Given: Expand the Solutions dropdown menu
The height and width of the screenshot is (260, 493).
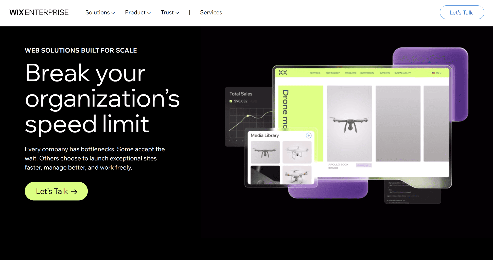Looking at the screenshot, I should click(x=100, y=12).
